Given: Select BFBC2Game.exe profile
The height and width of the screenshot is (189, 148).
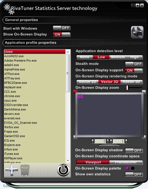Looking at the screenshot, I should click(x=35, y=83).
